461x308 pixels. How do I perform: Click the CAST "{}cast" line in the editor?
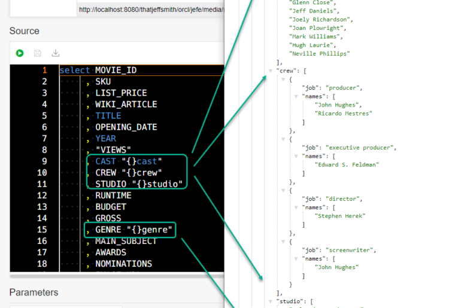(129, 161)
